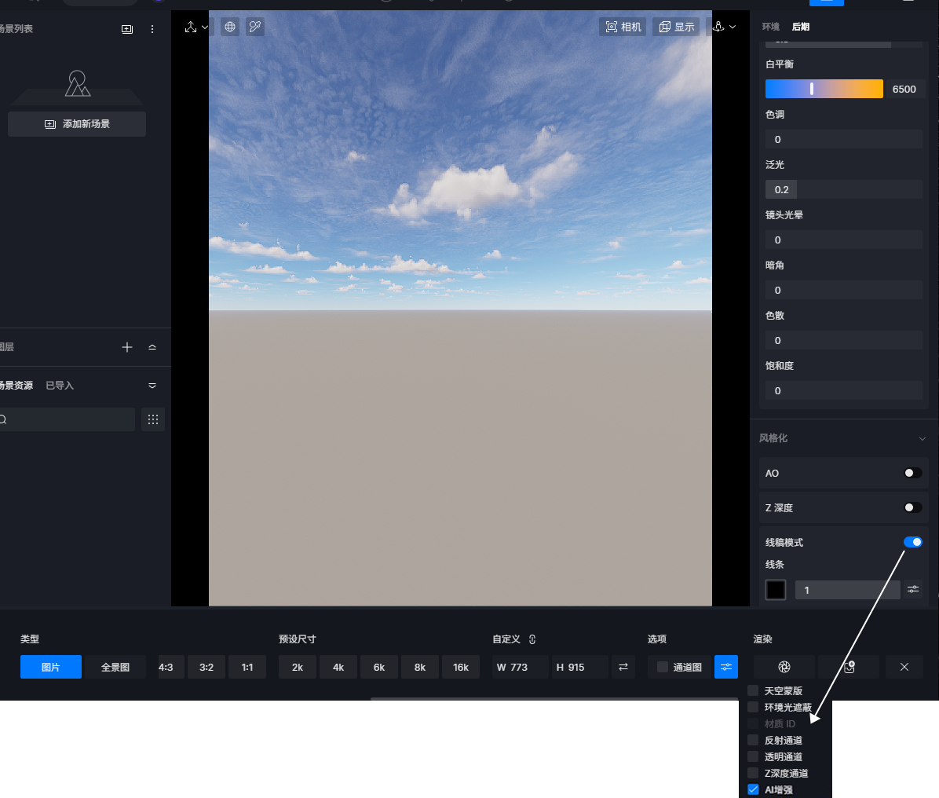This screenshot has height=798, width=939.
Task: Open the scene list three-dot menu
Action: pos(152,29)
